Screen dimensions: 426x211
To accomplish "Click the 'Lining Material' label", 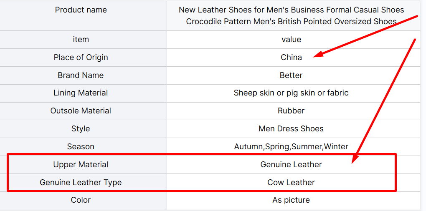I will point(81,93).
